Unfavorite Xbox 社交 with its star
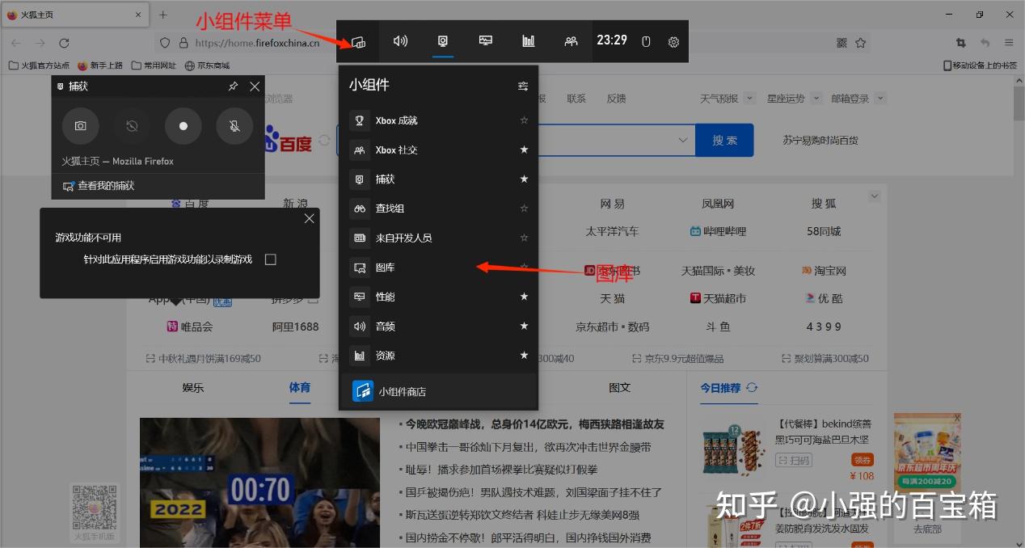 pyautogui.click(x=524, y=150)
